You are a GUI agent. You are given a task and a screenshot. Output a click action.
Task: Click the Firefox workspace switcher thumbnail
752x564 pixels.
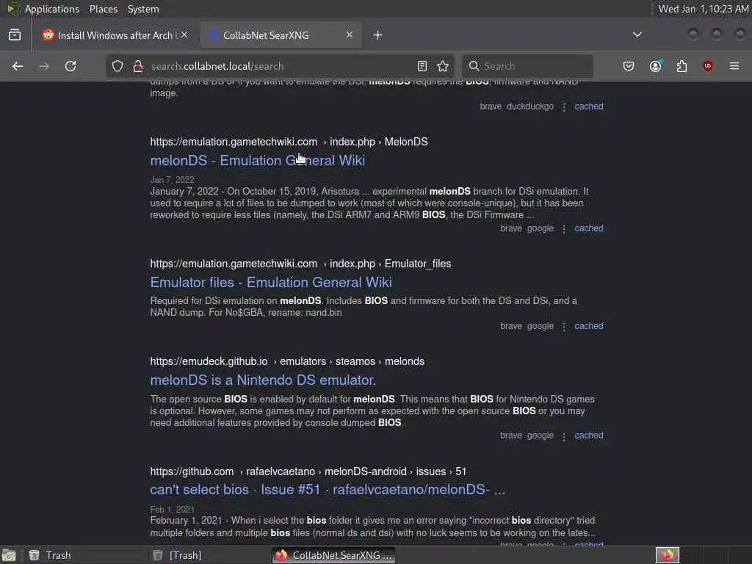click(x=667, y=555)
